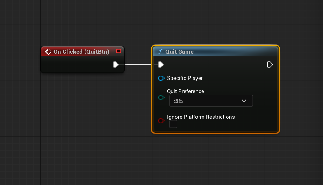Click the Quit Preference dropdown chevron arrow
This screenshot has height=185, width=323.
coord(244,101)
